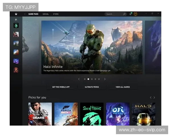Select Ori game thumbnail in Picks
The height and width of the screenshot is (137, 171).
click(x=118, y=114)
